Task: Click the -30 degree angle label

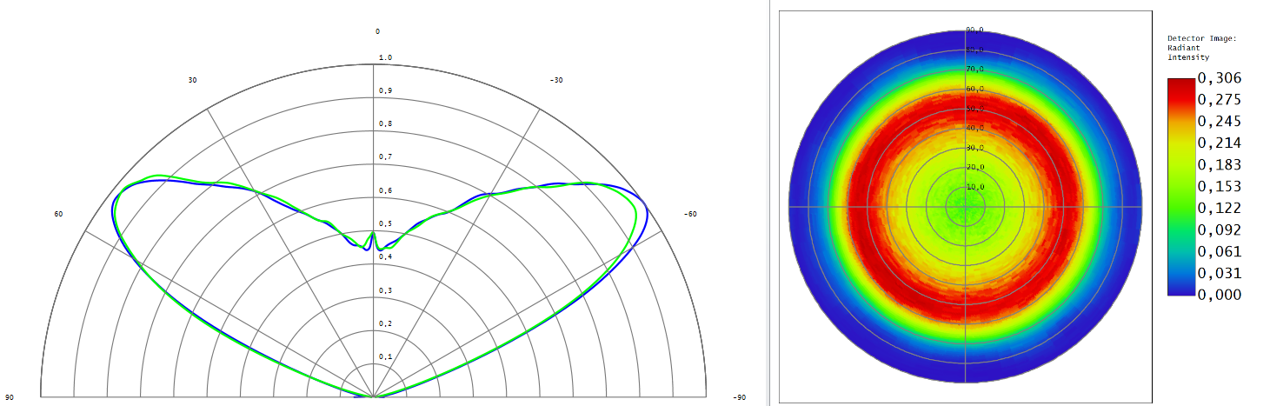Action: pyautogui.click(x=556, y=80)
